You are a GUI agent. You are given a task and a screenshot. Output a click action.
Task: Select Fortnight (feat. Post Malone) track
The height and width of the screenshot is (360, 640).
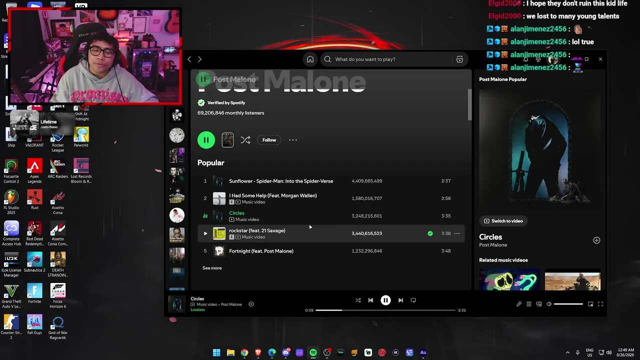tap(261, 251)
